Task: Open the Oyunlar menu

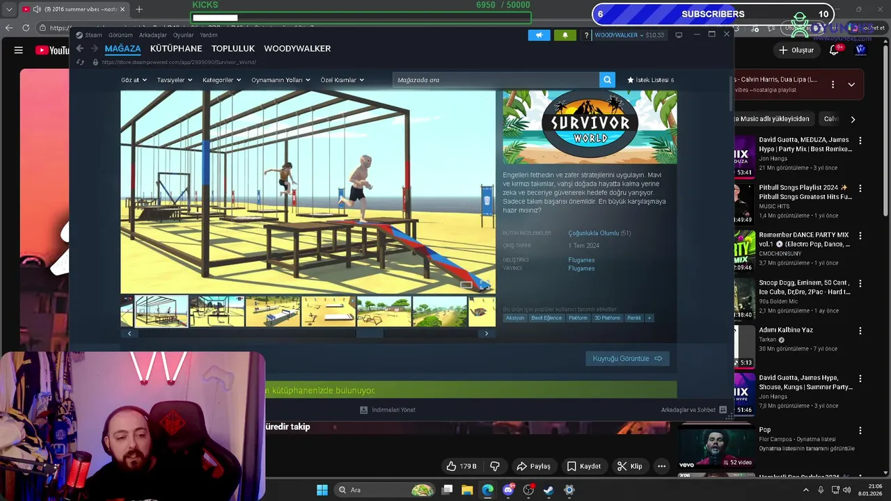Action: pyautogui.click(x=184, y=35)
